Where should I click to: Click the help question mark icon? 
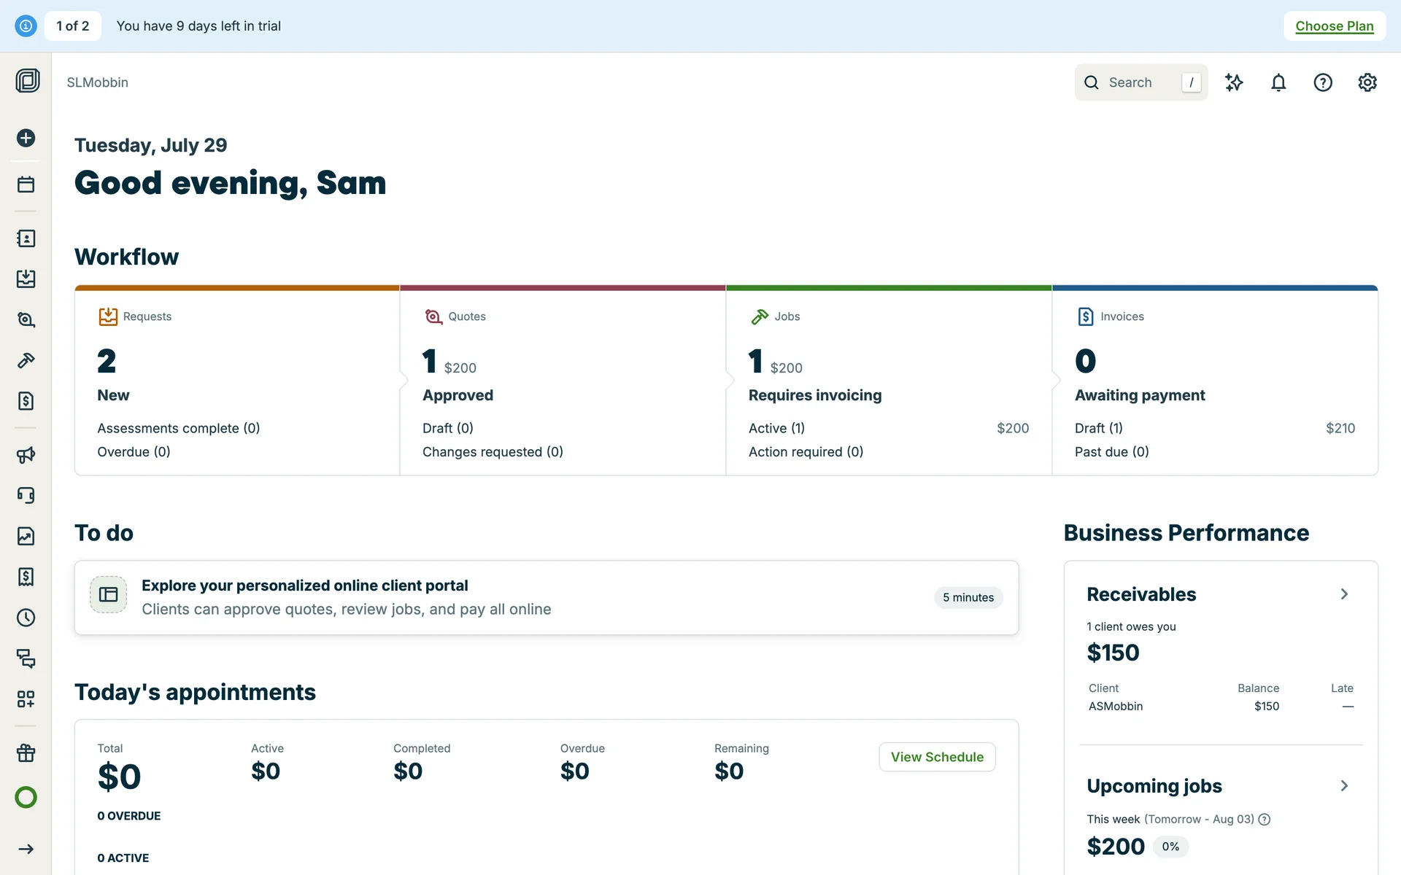1323,82
